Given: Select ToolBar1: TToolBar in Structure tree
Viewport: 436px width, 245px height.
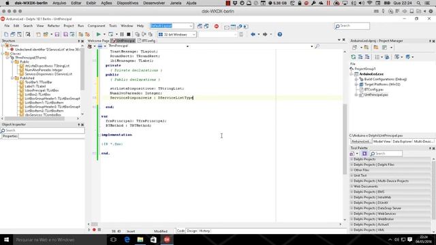Looking at the screenshot, I should pyautogui.click(x=38, y=82).
